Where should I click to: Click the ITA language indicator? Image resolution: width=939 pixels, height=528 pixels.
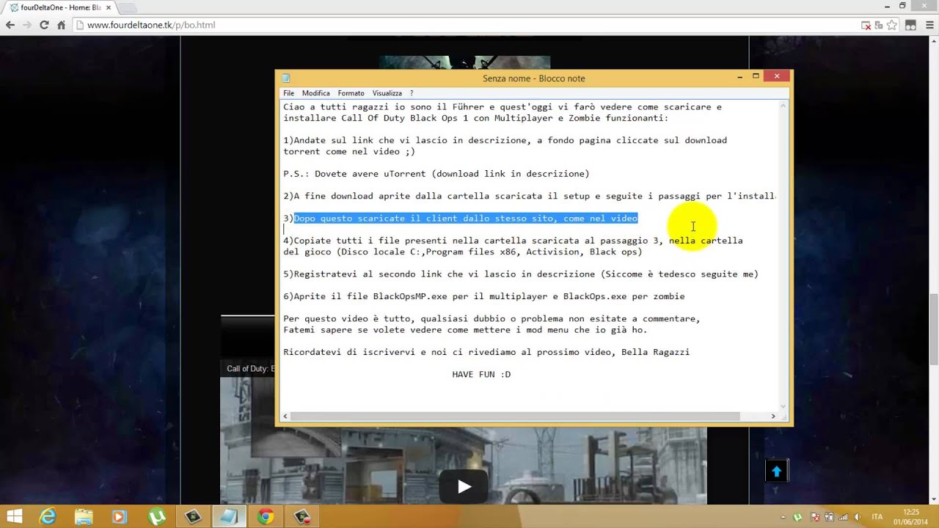(x=877, y=517)
